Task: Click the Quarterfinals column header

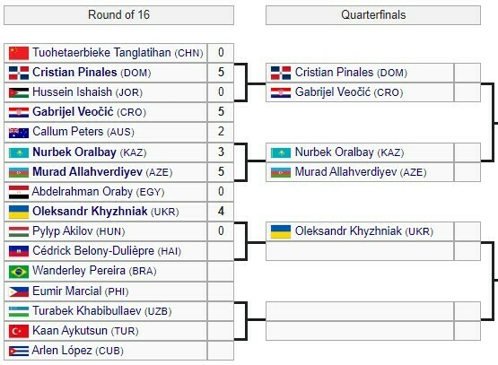Action: point(373,15)
